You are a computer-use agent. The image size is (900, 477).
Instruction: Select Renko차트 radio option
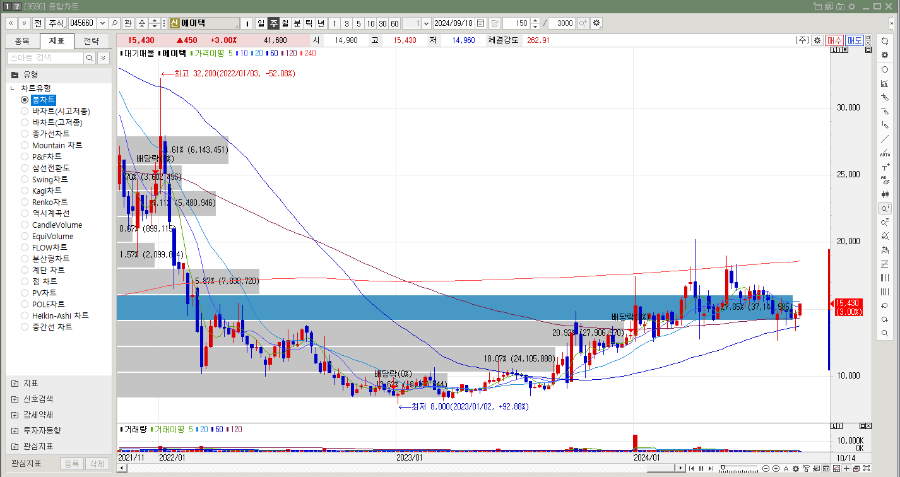25,202
